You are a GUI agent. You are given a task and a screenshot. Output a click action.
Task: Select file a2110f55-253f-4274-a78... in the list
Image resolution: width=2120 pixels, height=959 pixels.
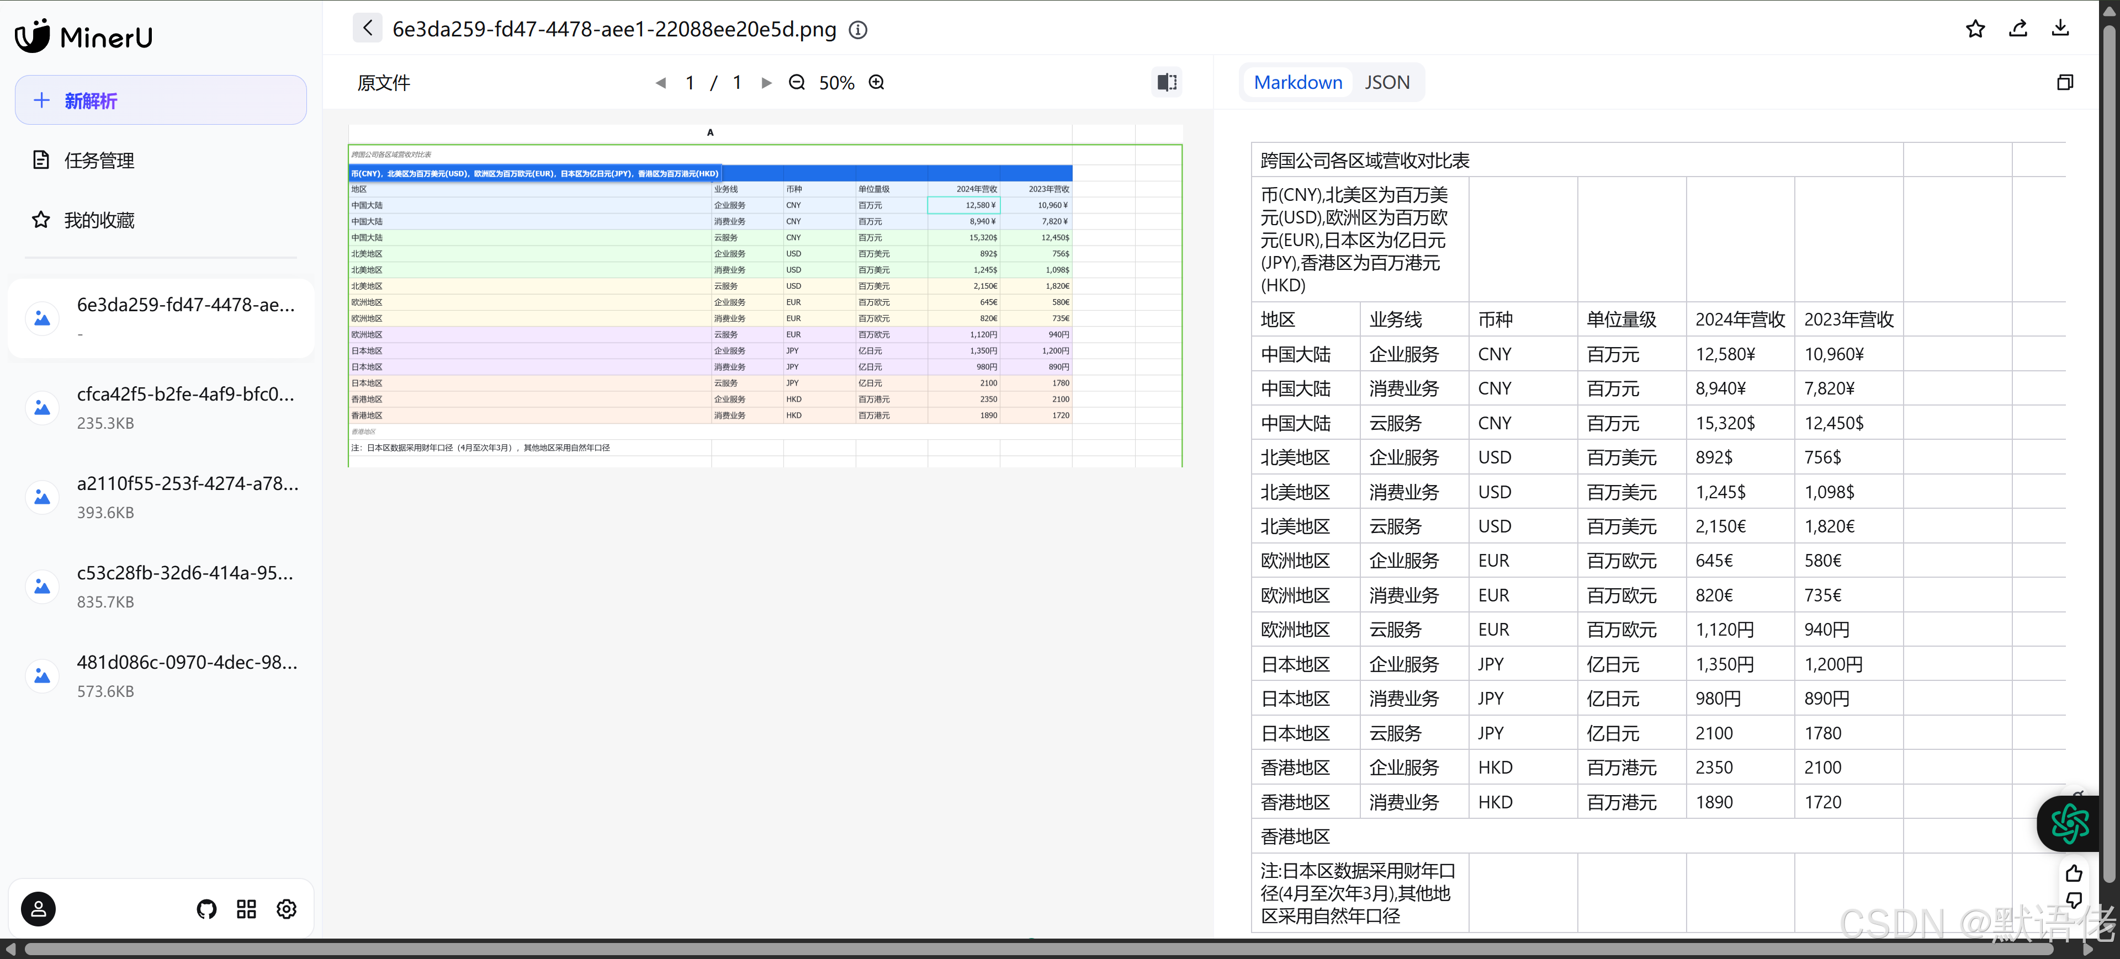[161, 497]
